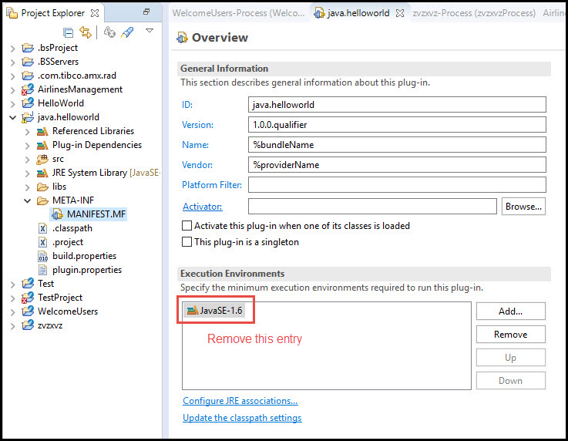Viewport: 568px width, 441px height.
Task: Select the MANIFEST.MF file icon
Action: [x=57, y=214]
